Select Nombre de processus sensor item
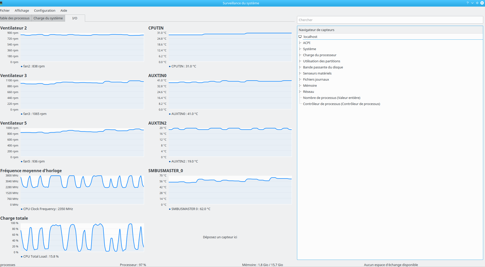The image size is (485, 267). tap(332, 98)
